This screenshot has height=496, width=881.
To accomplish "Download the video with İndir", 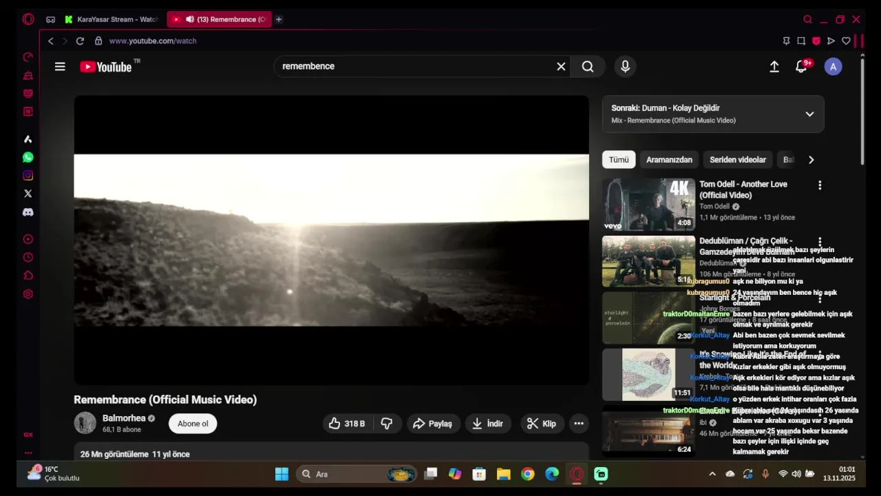I will point(487,424).
